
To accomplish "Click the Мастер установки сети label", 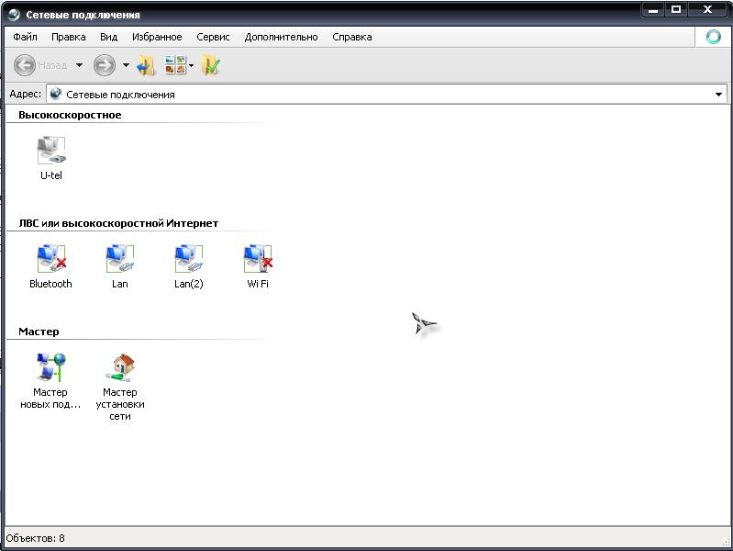I will pyautogui.click(x=120, y=404).
